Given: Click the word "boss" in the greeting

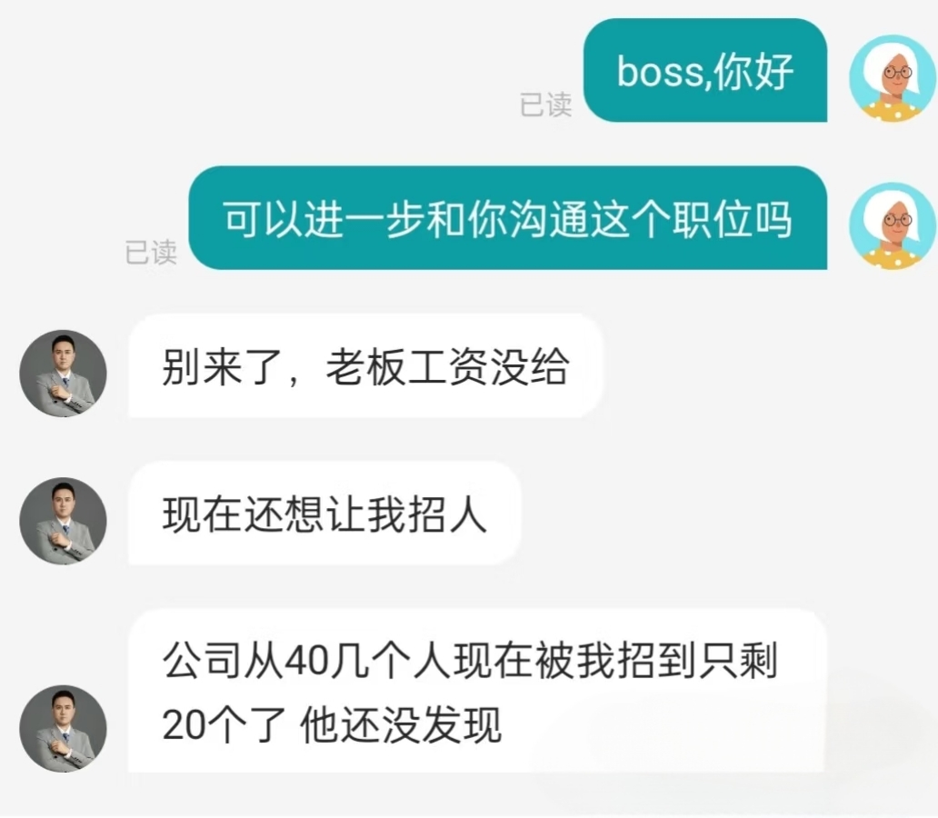Looking at the screenshot, I should point(659,73).
